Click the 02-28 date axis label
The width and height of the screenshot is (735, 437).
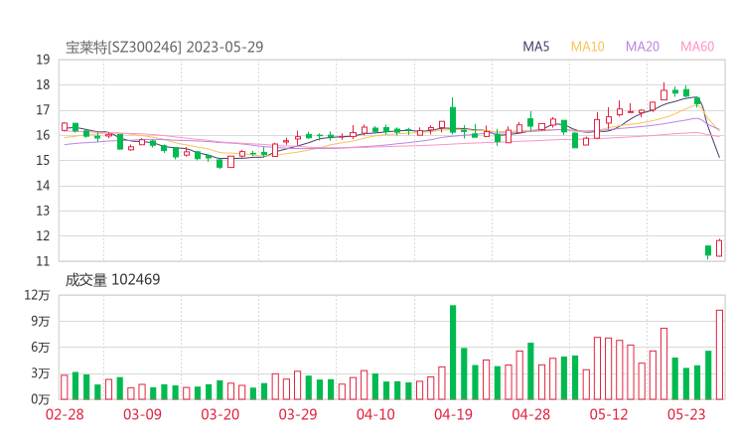tap(65, 414)
